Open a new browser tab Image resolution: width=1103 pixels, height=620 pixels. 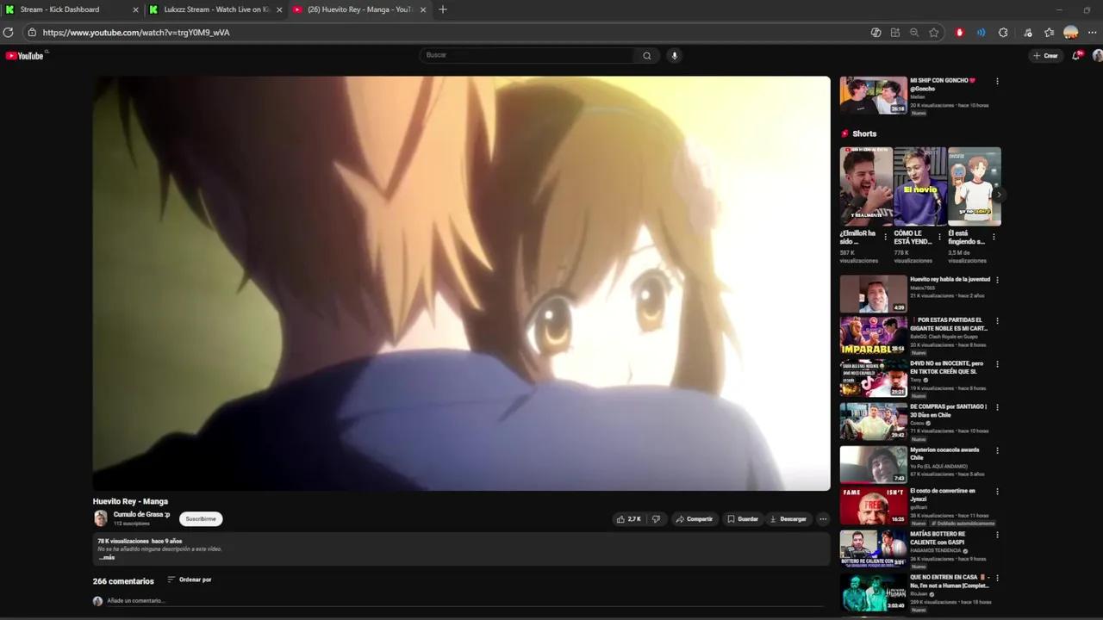point(443,9)
